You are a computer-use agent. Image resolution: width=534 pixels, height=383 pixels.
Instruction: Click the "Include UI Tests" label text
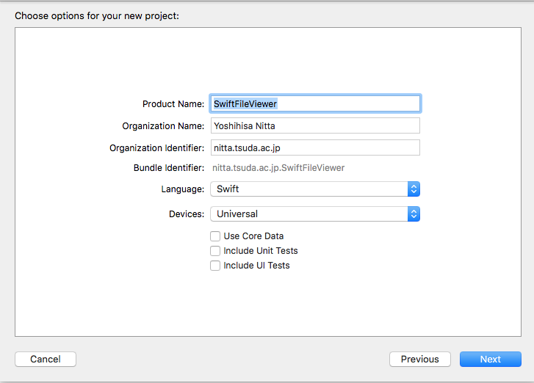256,266
